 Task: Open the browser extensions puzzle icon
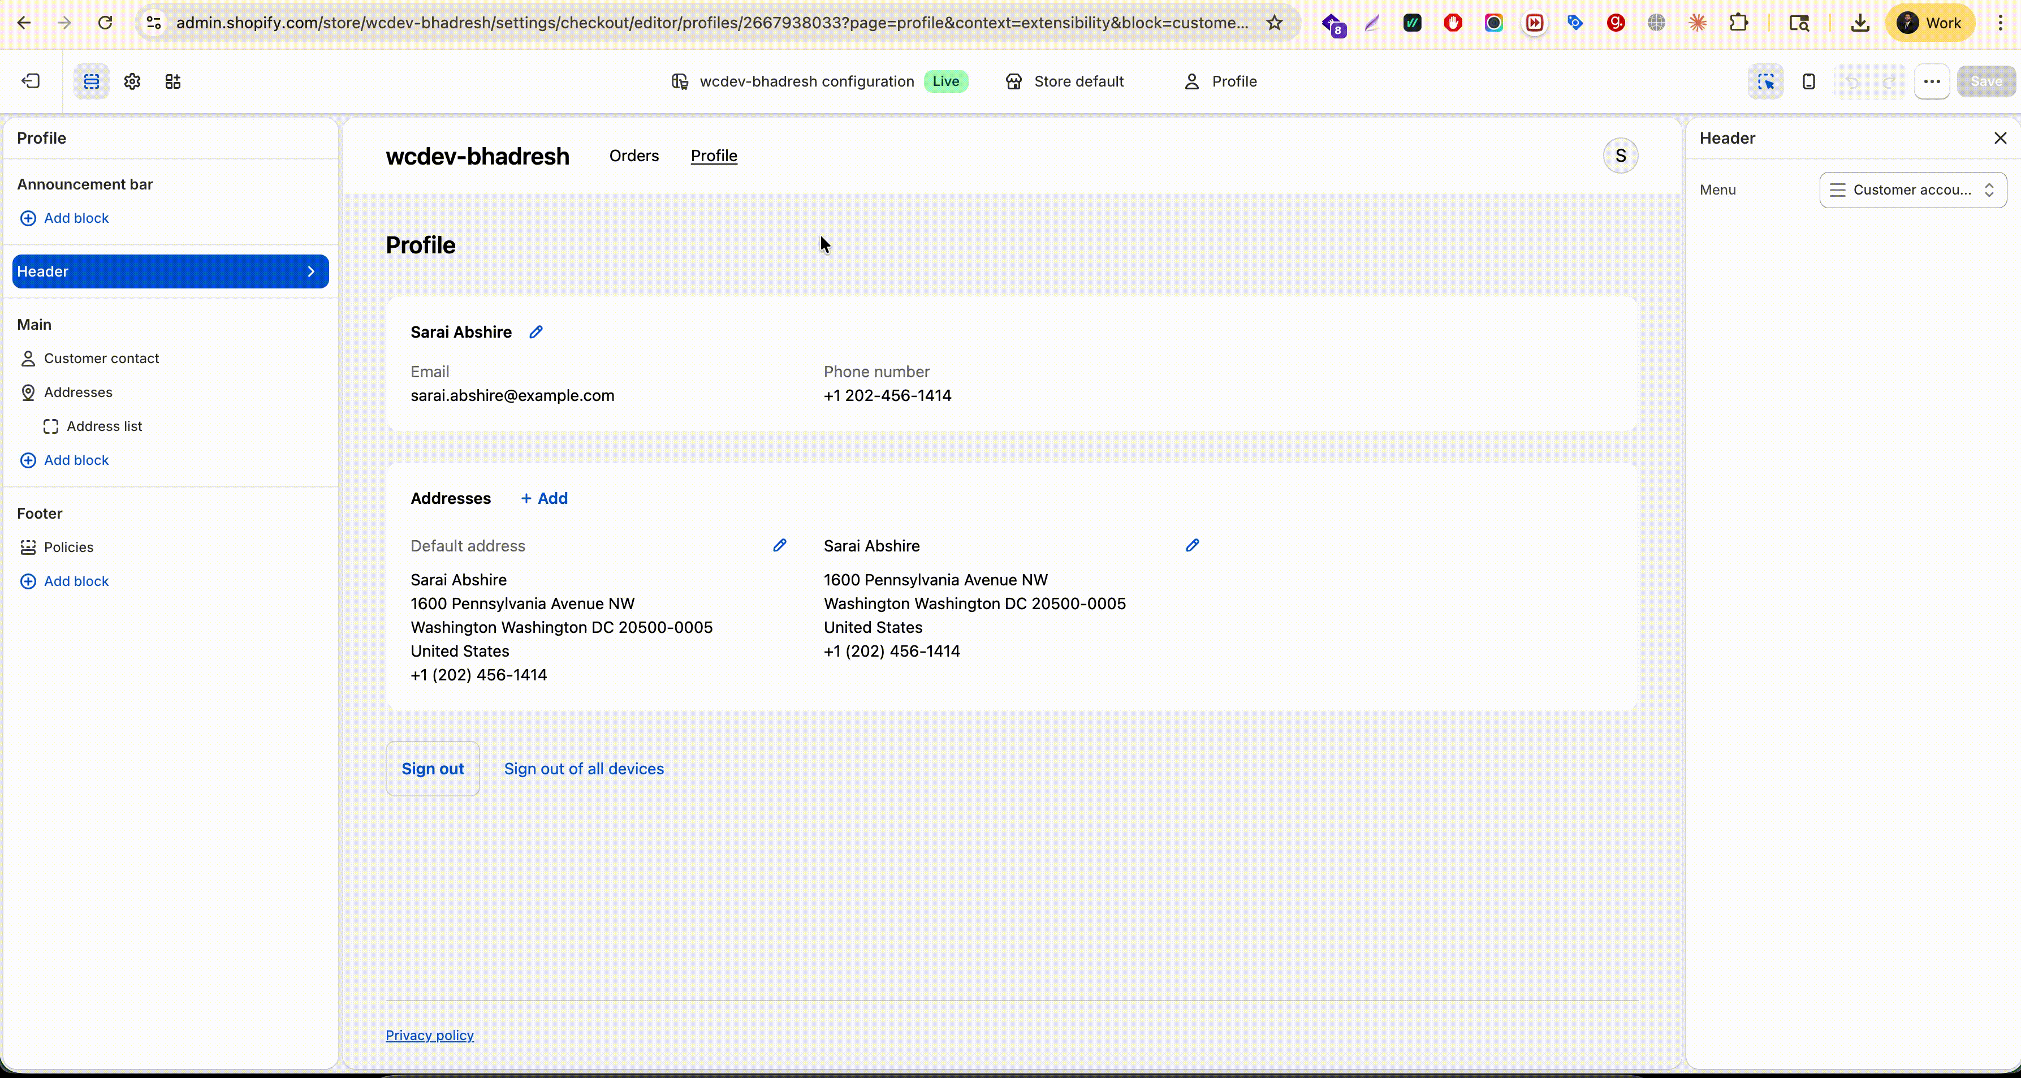click(1738, 23)
